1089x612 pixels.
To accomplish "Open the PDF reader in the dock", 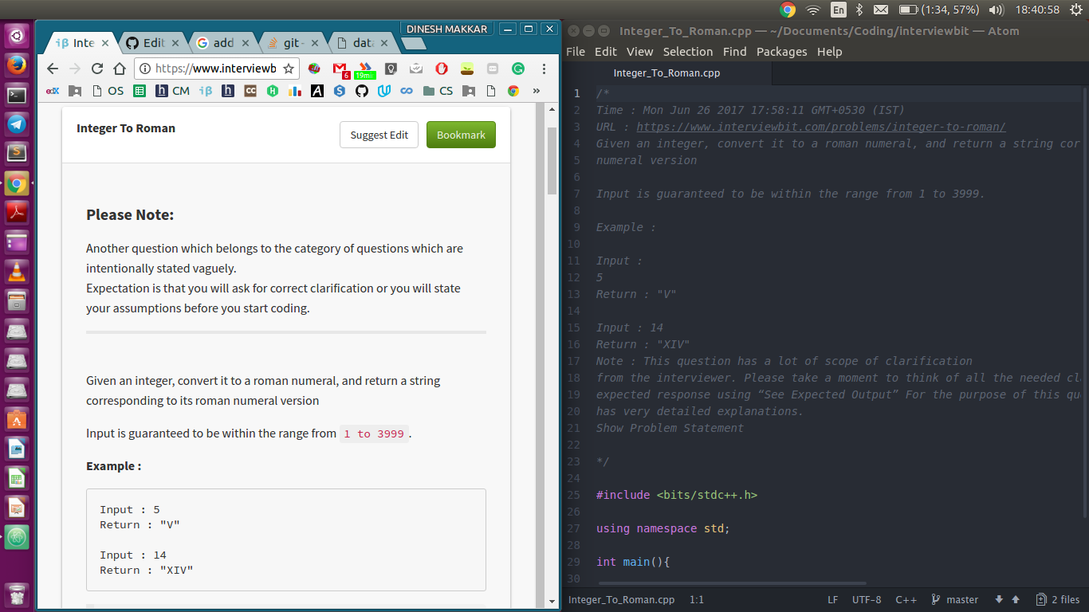I will [17, 212].
